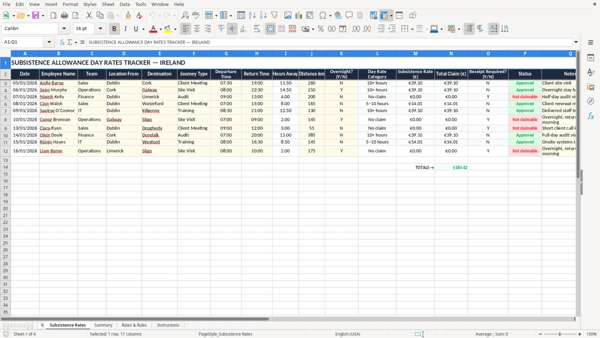Toggle Wrap Text
Image resolution: width=600 pixels, height=338 pixels.
[x=257, y=29]
